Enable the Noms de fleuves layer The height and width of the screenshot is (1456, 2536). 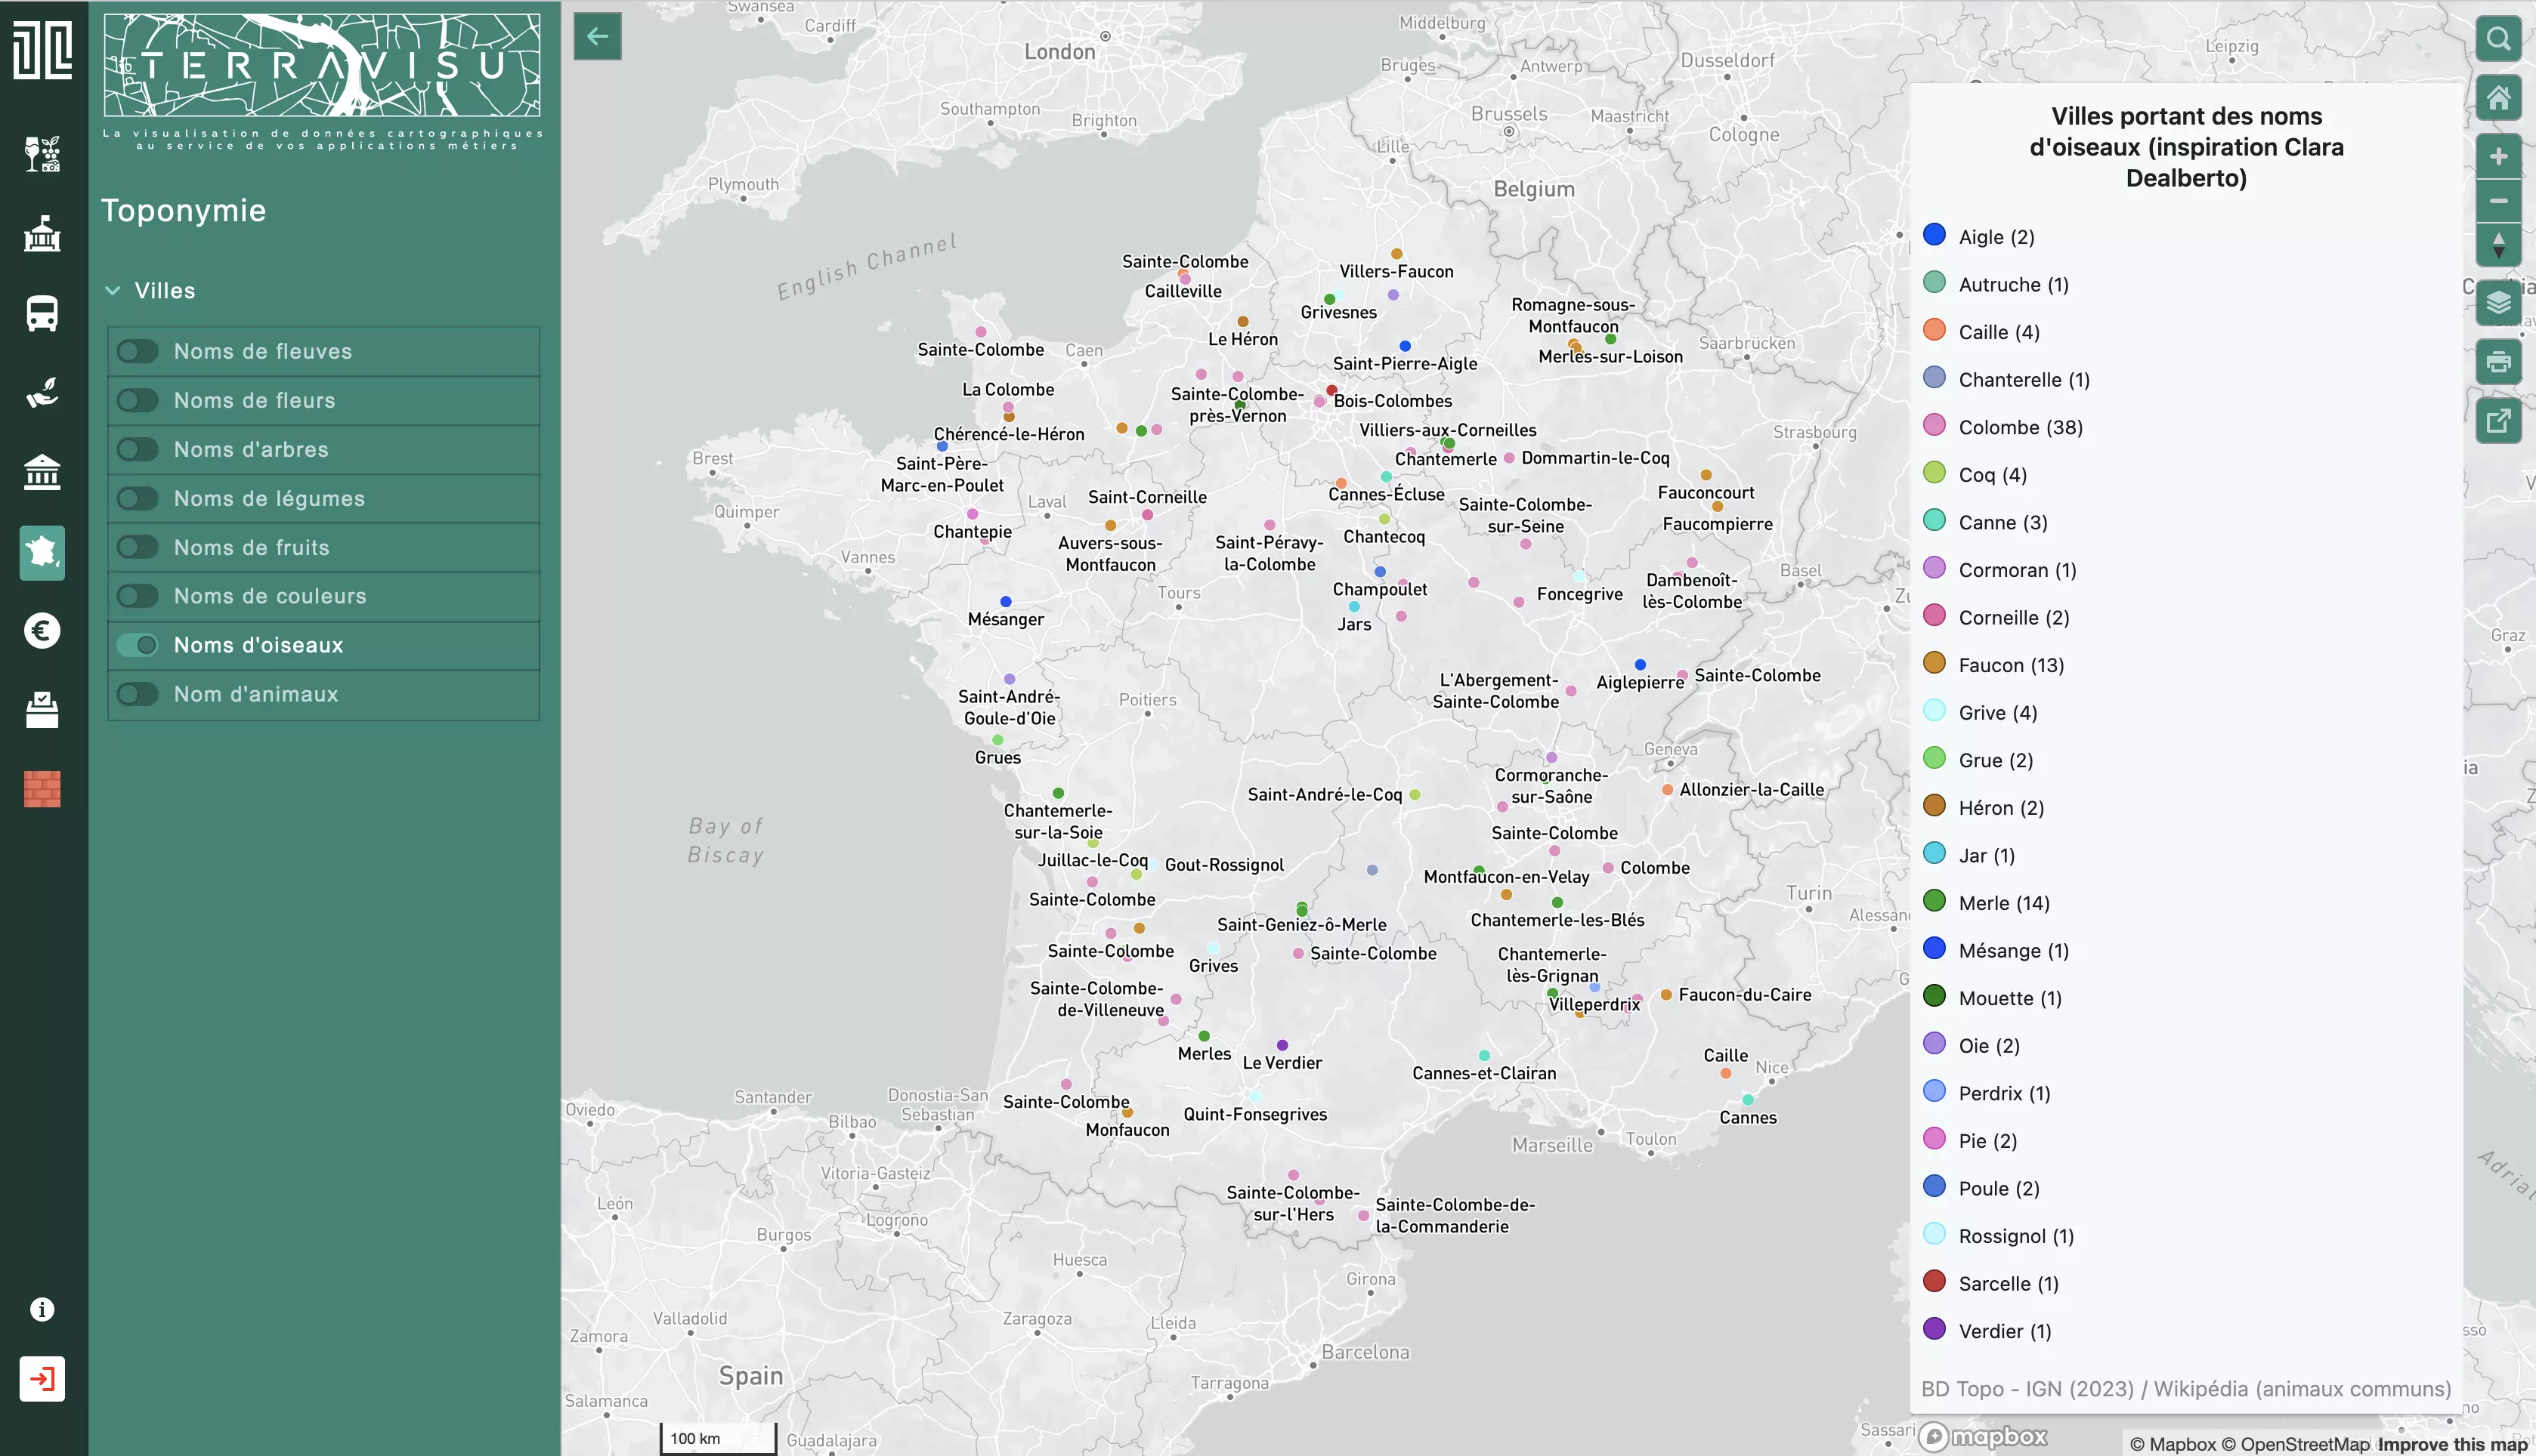pos(138,351)
